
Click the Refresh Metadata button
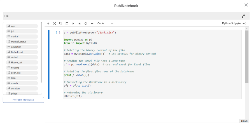point(23,100)
